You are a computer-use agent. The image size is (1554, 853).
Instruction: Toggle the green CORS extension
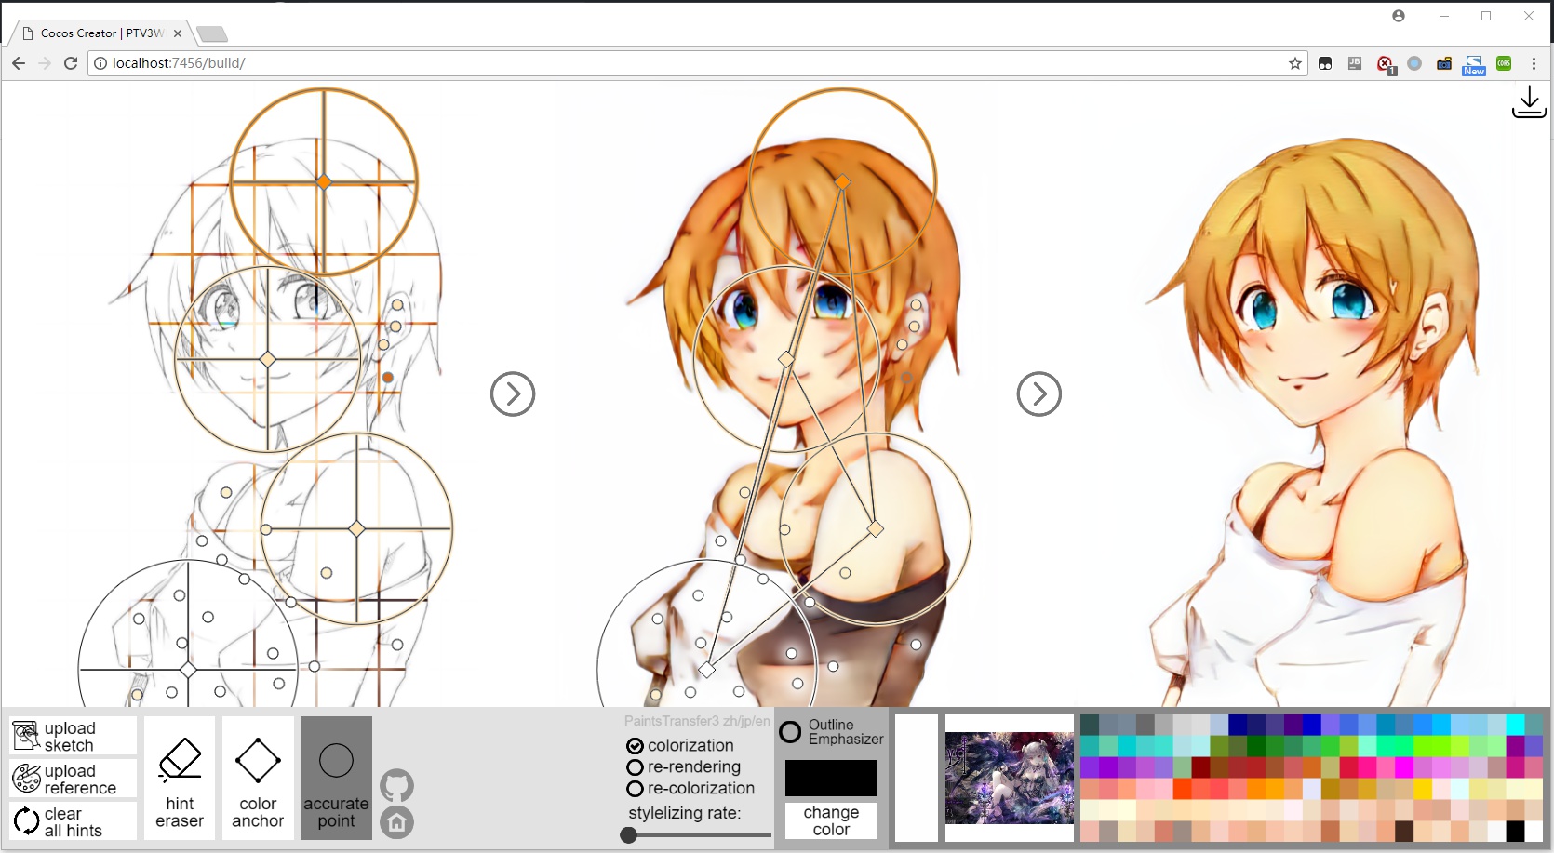tap(1504, 63)
